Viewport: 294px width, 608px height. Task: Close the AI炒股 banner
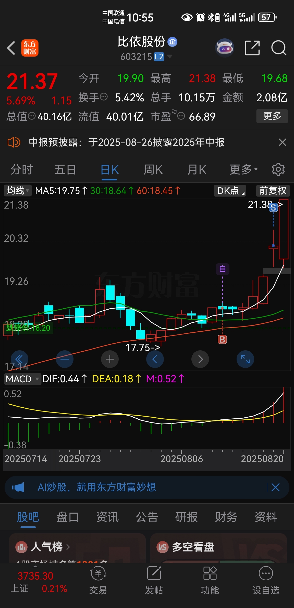click(276, 487)
